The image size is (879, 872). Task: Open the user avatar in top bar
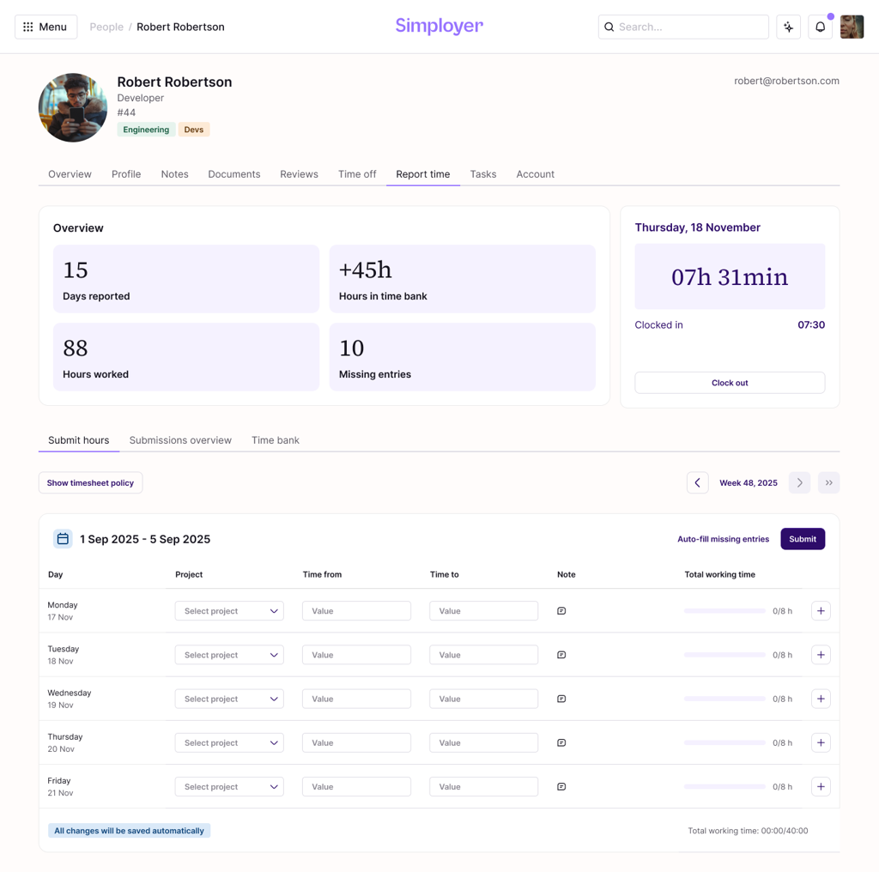(852, 27)
